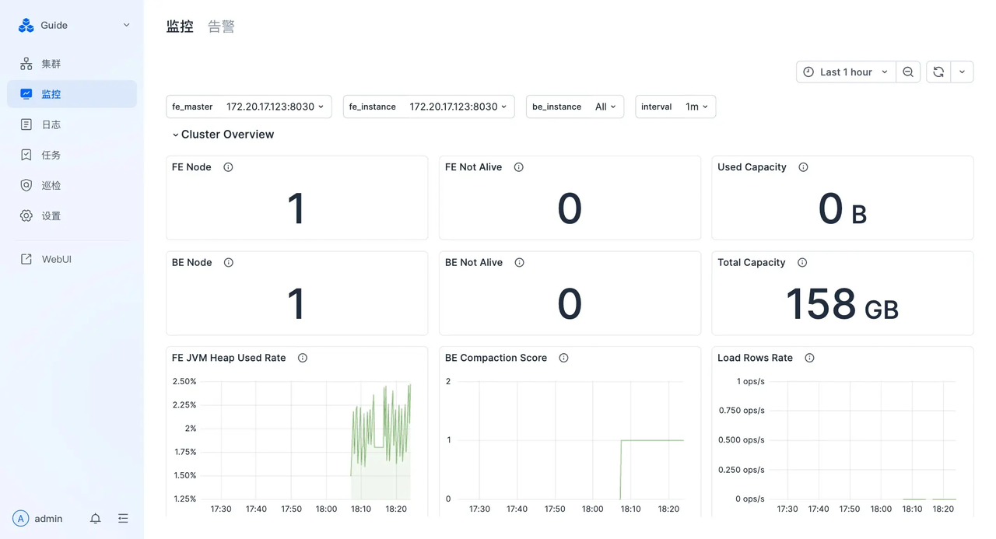The image size is (996, 539).
Task: Click the gear icon beside 设置
Action: coord(26,215)
